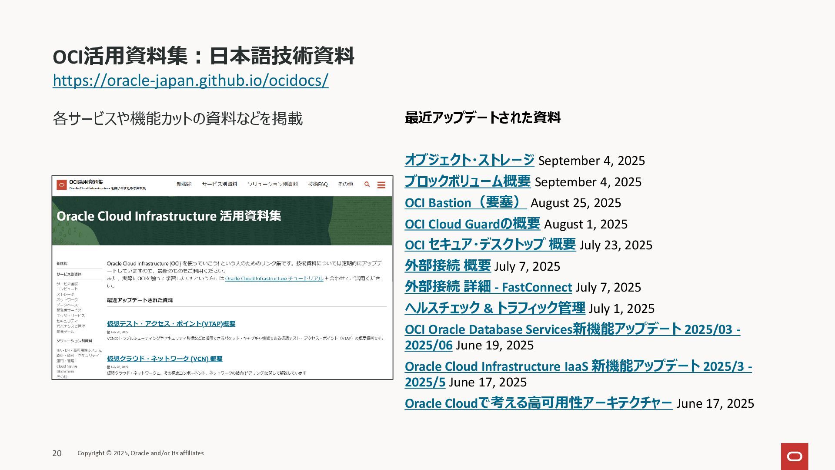Click ソリューション別資料 heading in left sidebar
835x470 pixels.
[x=74, y=341]
